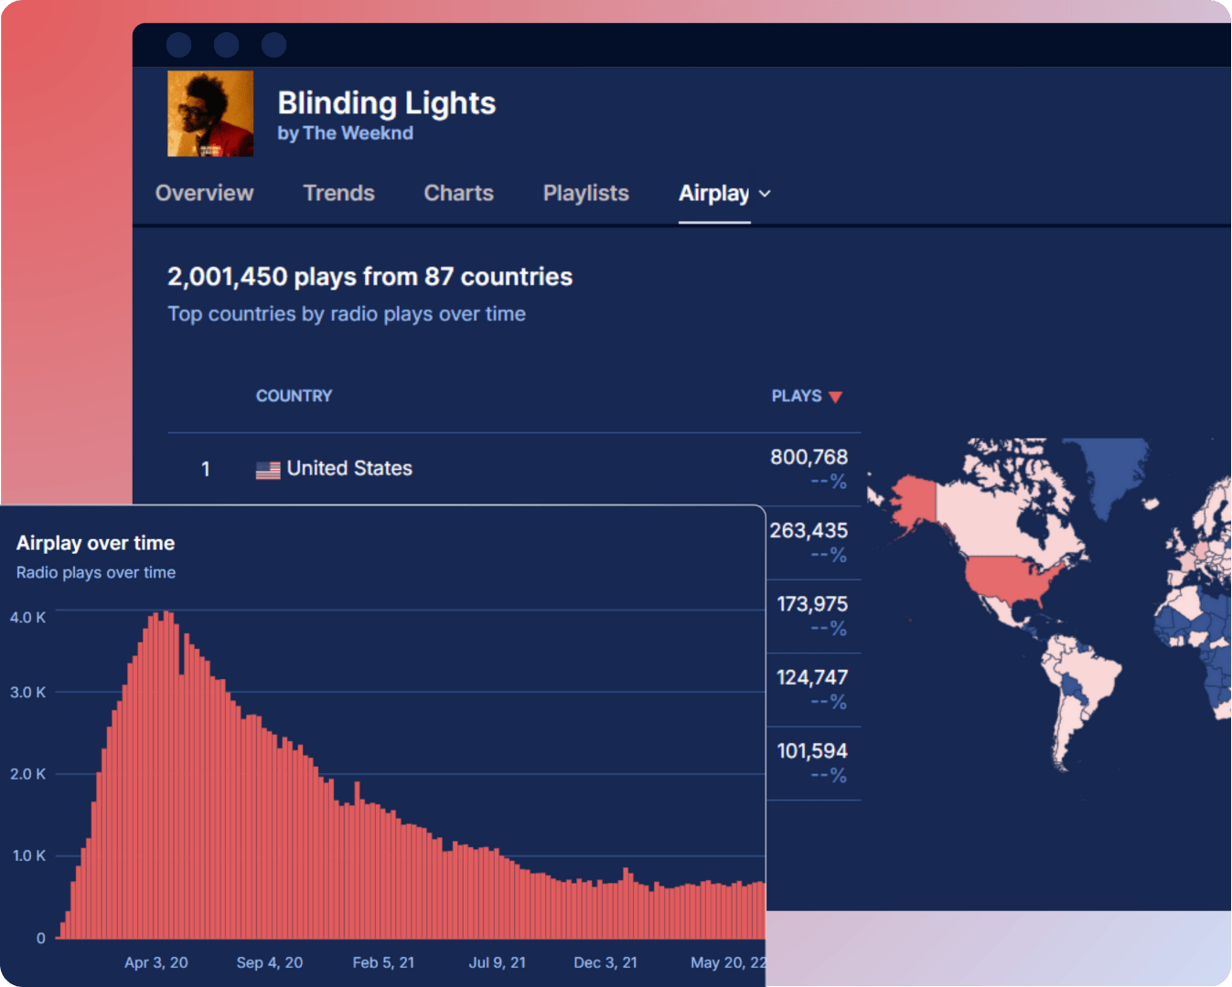Click the first window control dot

tap(179, 44)
